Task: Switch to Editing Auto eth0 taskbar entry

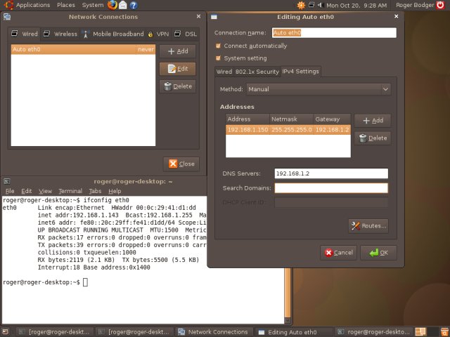Action: tap(294, 332)
